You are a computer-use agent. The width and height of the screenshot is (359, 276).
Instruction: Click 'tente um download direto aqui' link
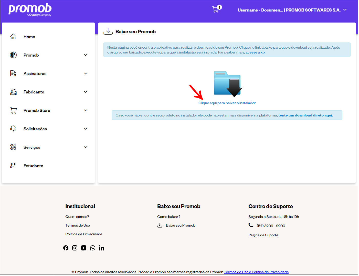(306, 115)
